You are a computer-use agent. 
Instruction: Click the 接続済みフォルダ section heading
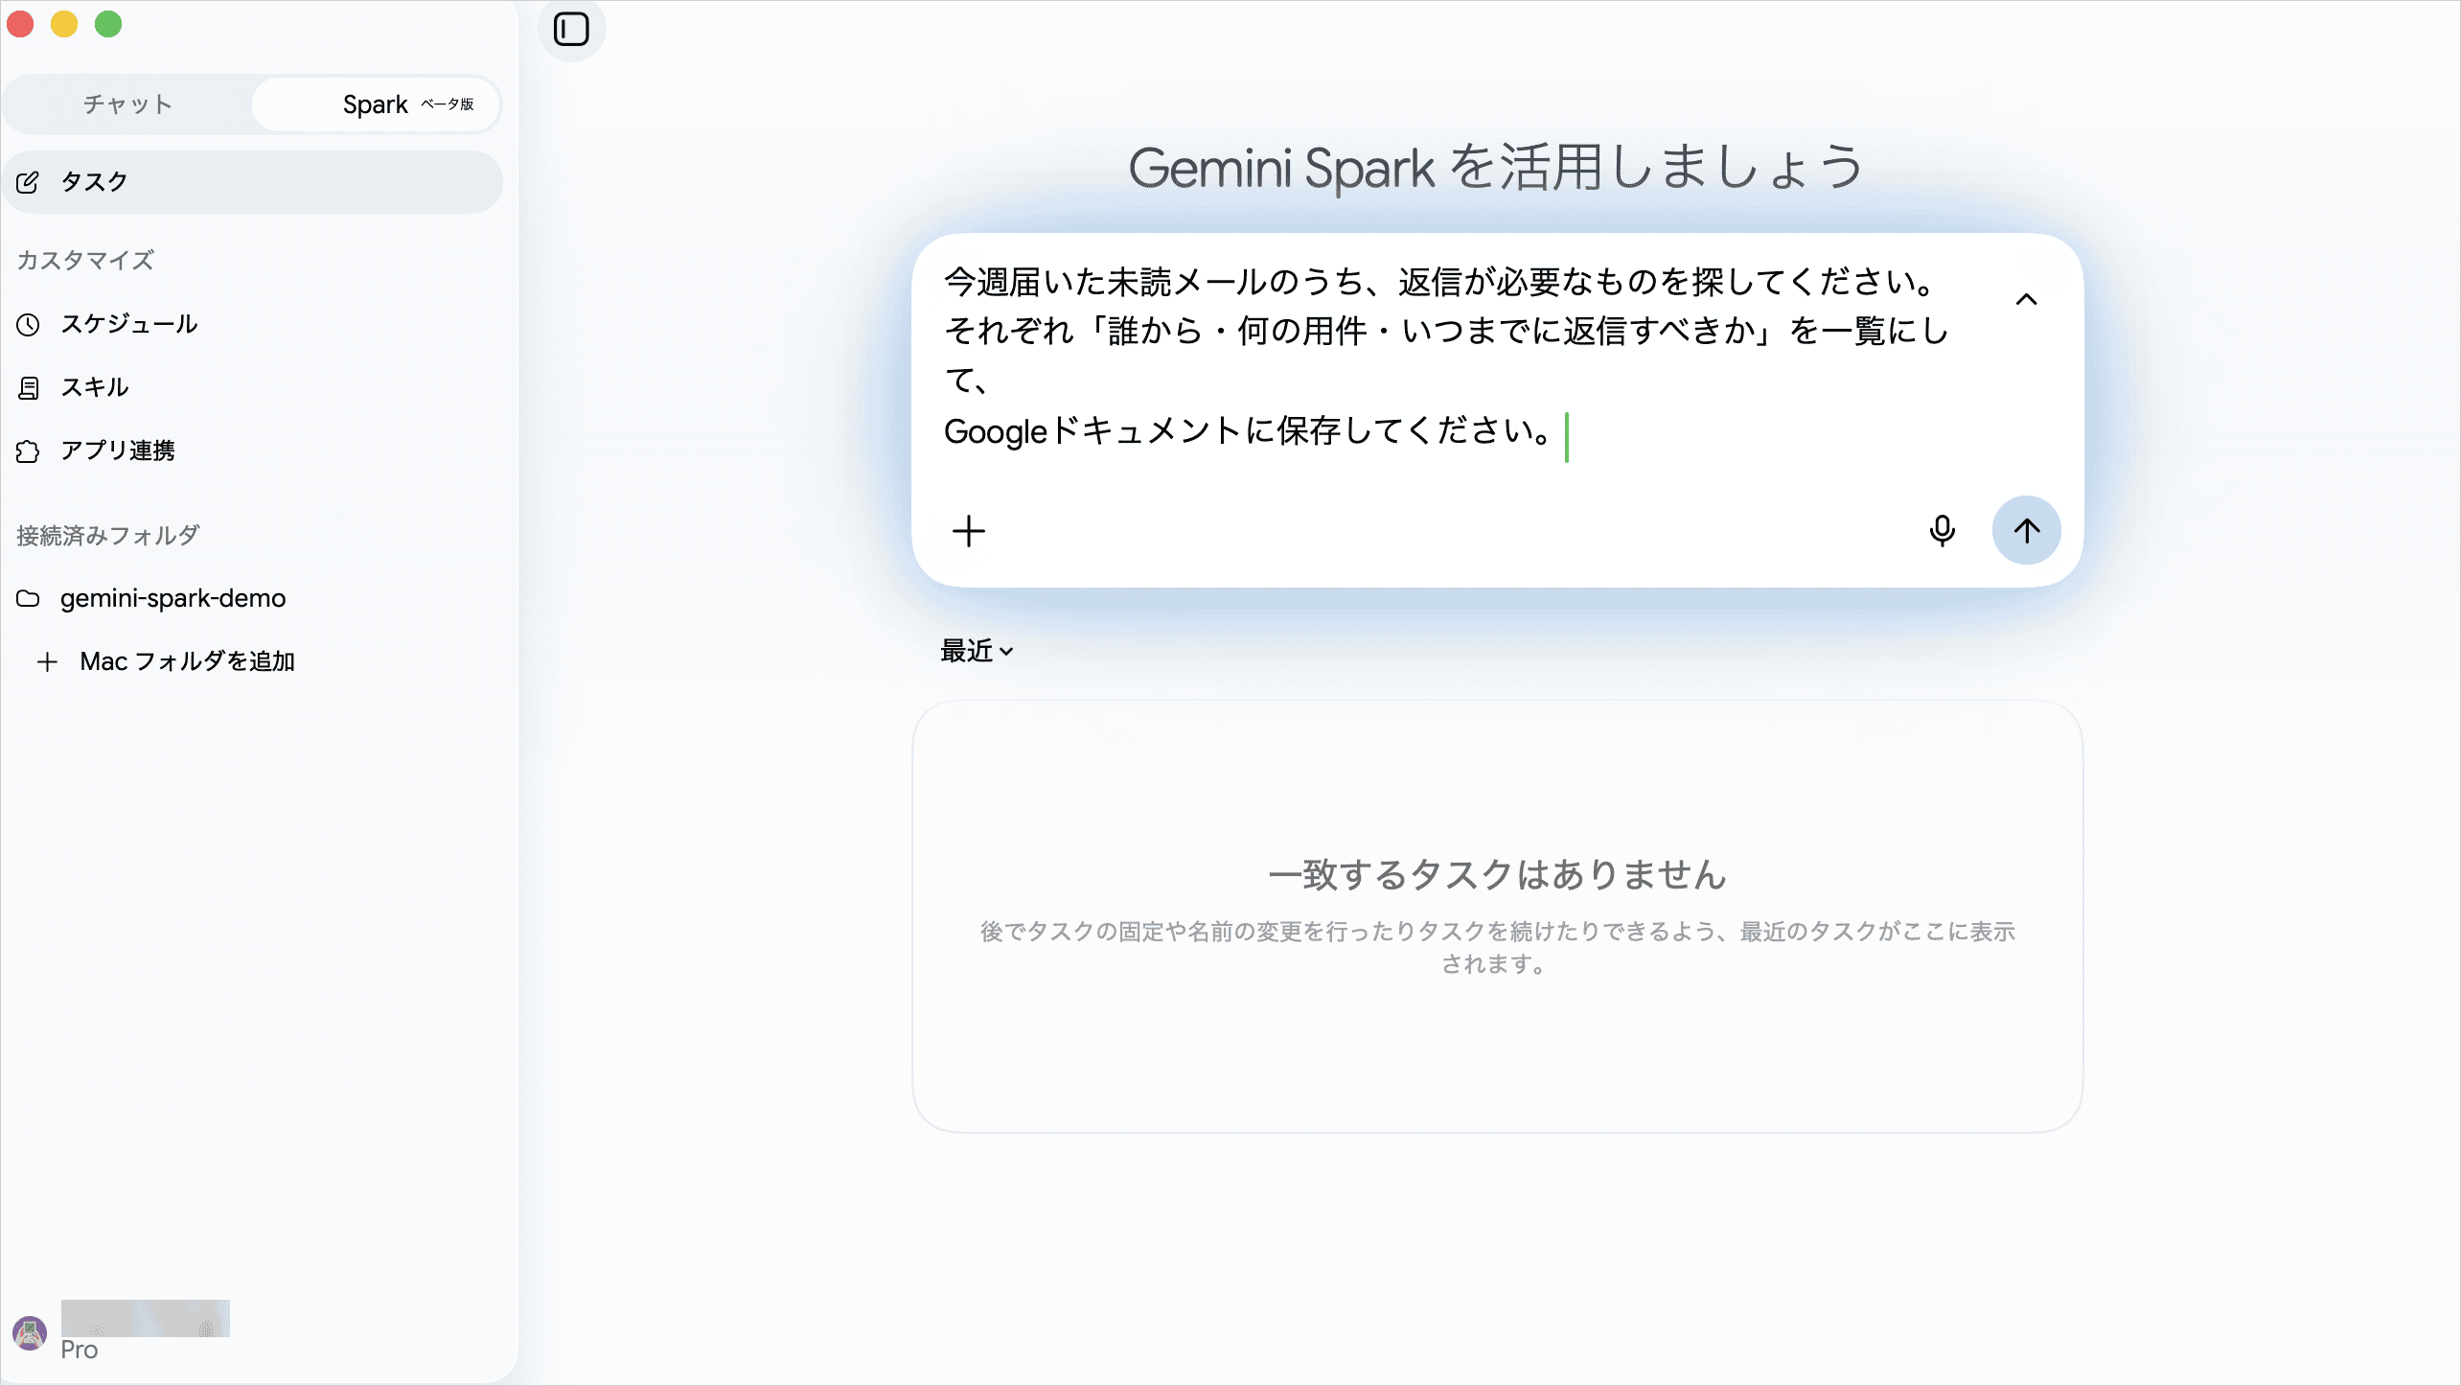coord(108,535)
